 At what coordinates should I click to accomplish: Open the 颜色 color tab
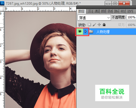point(103,11)
